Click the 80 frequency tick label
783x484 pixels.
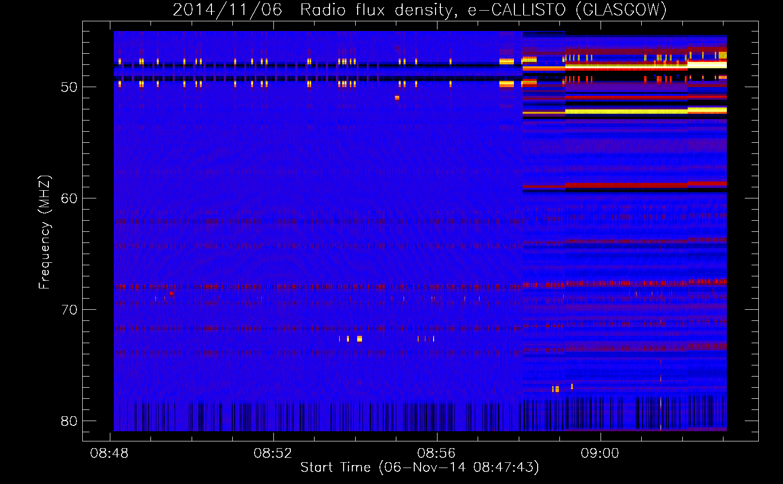click(69, 421)
